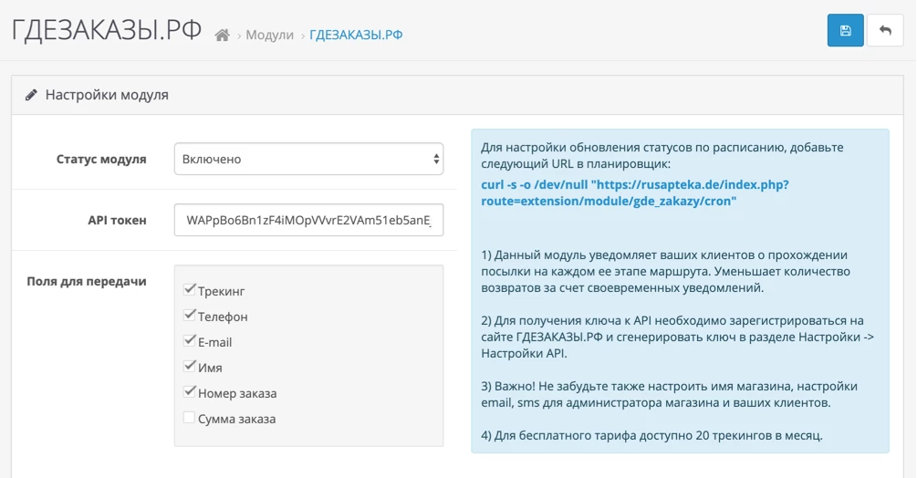Click the blue save floppy icon
The image size is (917, 478).
845,30
